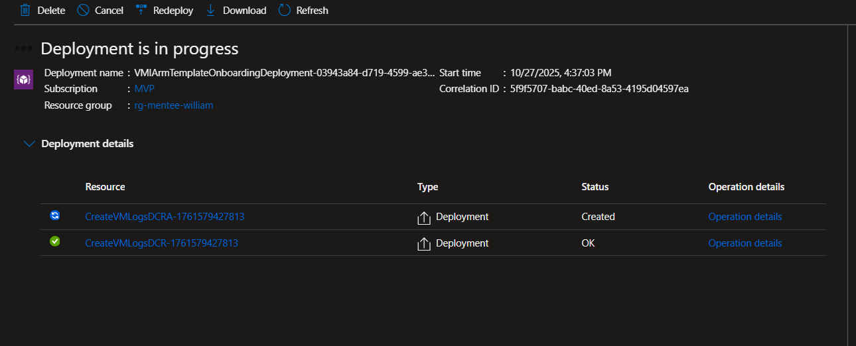View Operation details for CreateVMLogsDCR
Viewport: 856px width, 346px height.
(x=745, y=243)
